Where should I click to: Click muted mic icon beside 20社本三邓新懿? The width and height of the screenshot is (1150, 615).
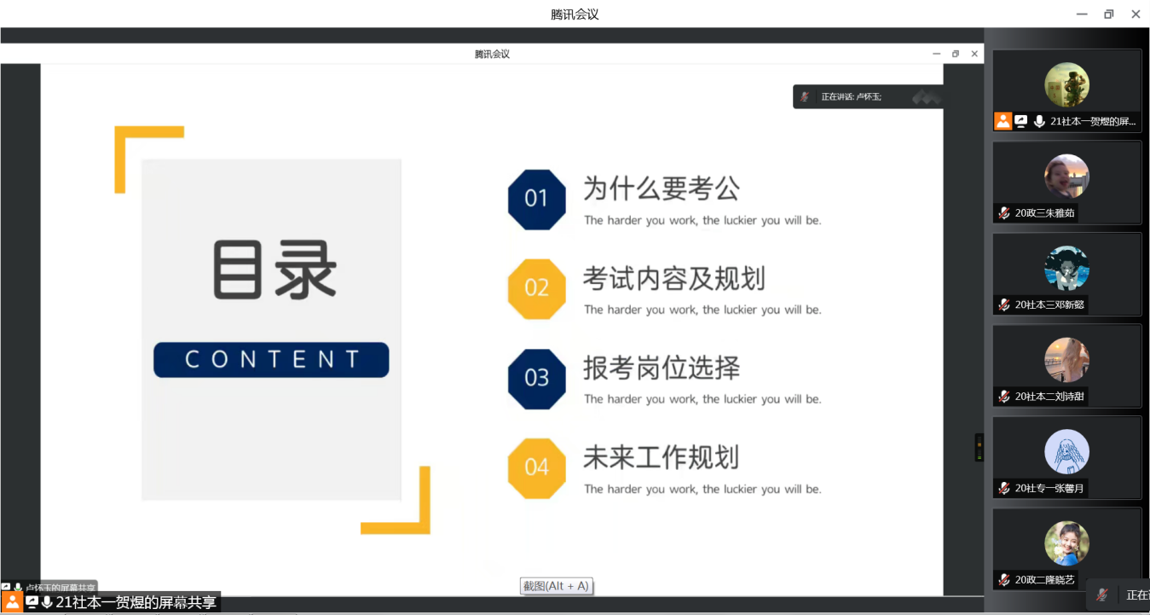[x=1004, y=305]
